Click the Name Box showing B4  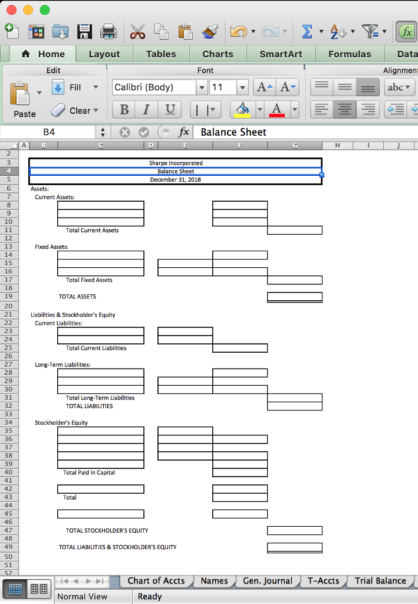point(48,132)
